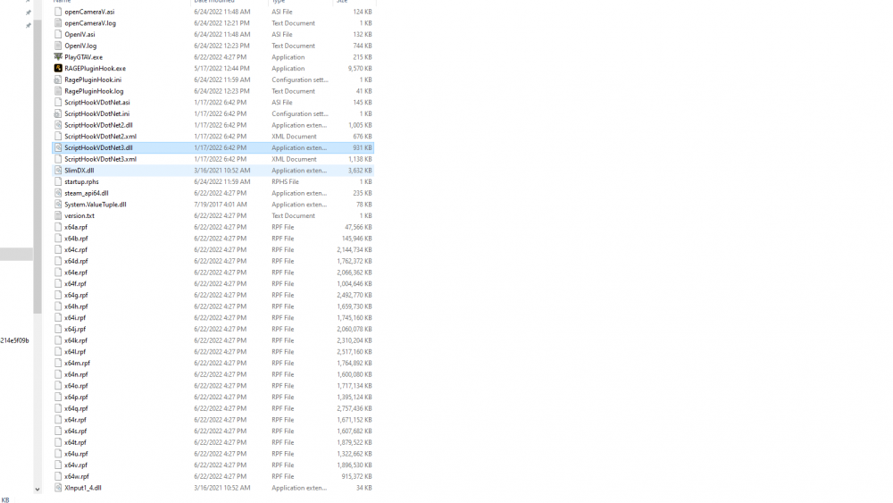Click the navigation pane scrollbar down arrow

pyautogui.click(x=37, y=489)
